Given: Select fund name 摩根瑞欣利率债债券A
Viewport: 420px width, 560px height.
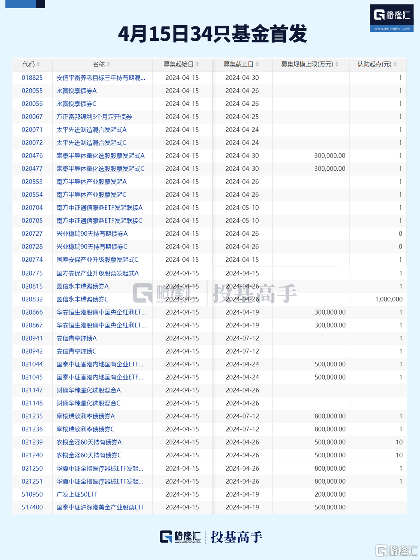Looking at the screenshot, I should point(86,416).
